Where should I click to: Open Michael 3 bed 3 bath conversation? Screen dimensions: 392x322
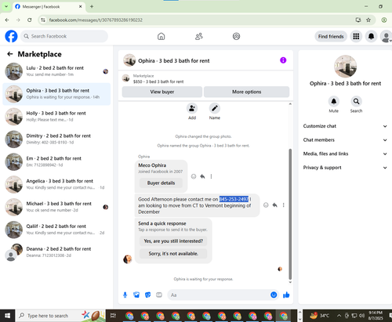[56, 207]
